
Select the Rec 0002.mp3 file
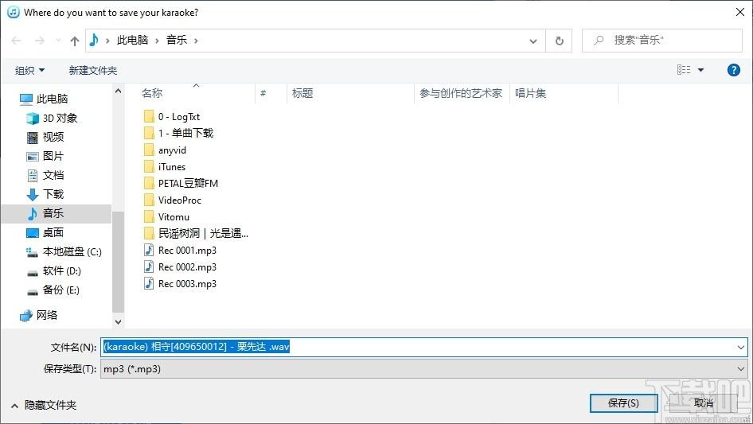[180, 267]
